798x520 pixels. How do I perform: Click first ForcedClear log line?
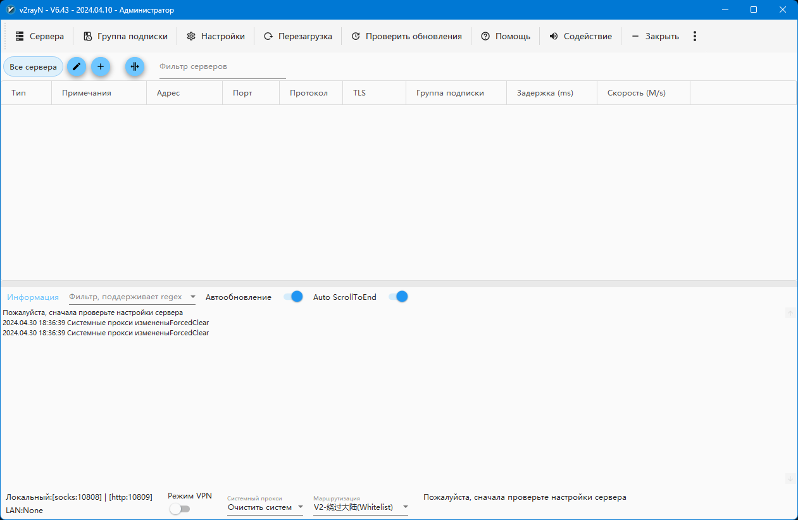pyautogui.click(x=106, y=323)
